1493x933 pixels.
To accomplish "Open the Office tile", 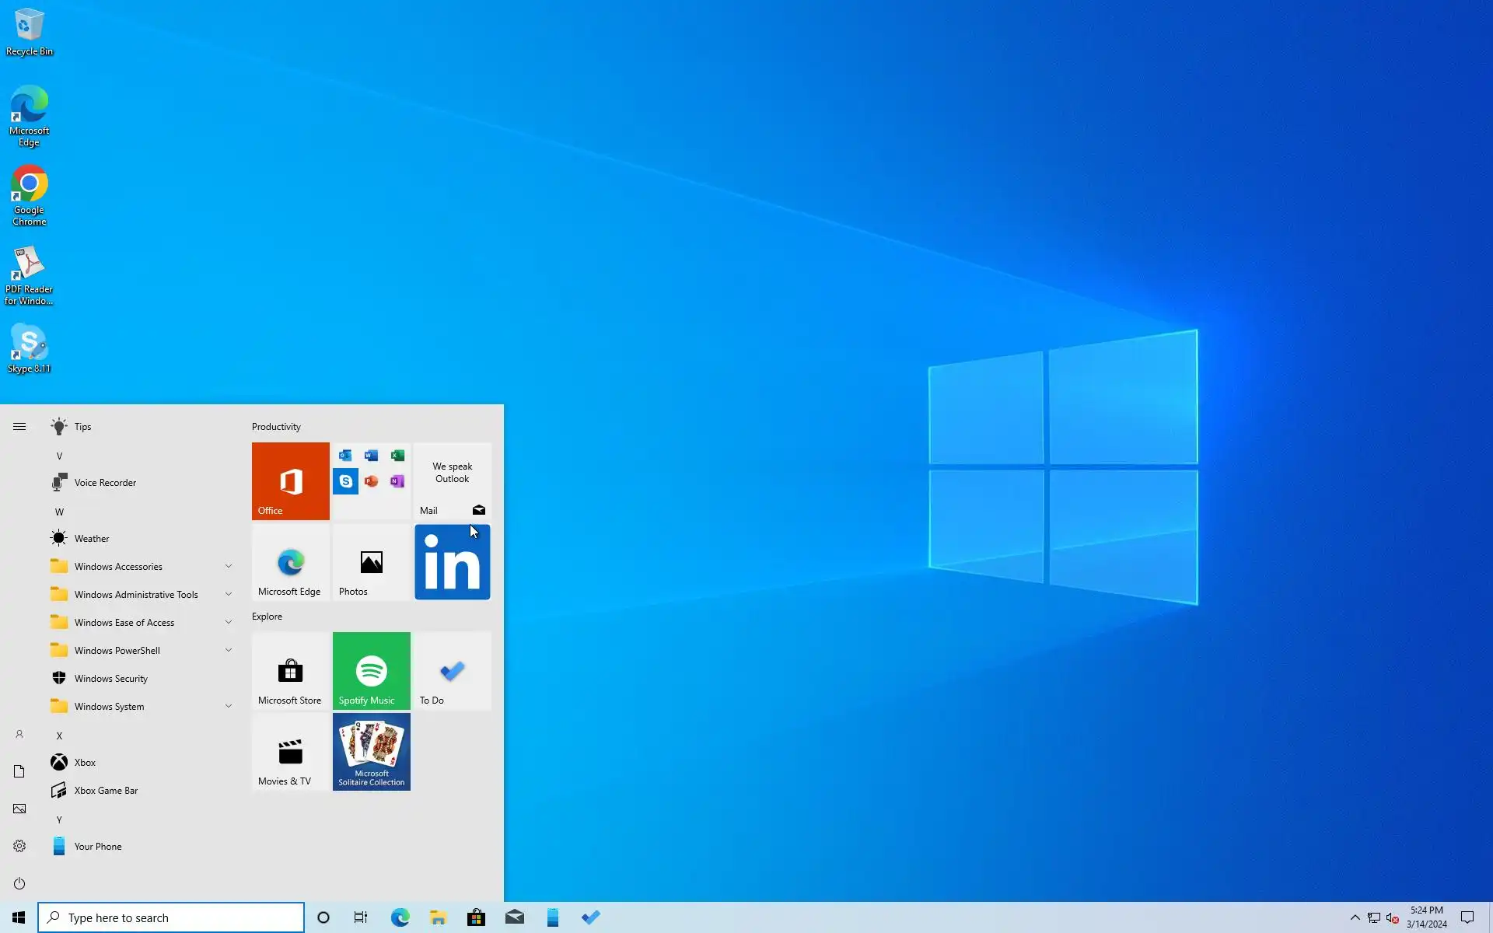I will 290,480.
